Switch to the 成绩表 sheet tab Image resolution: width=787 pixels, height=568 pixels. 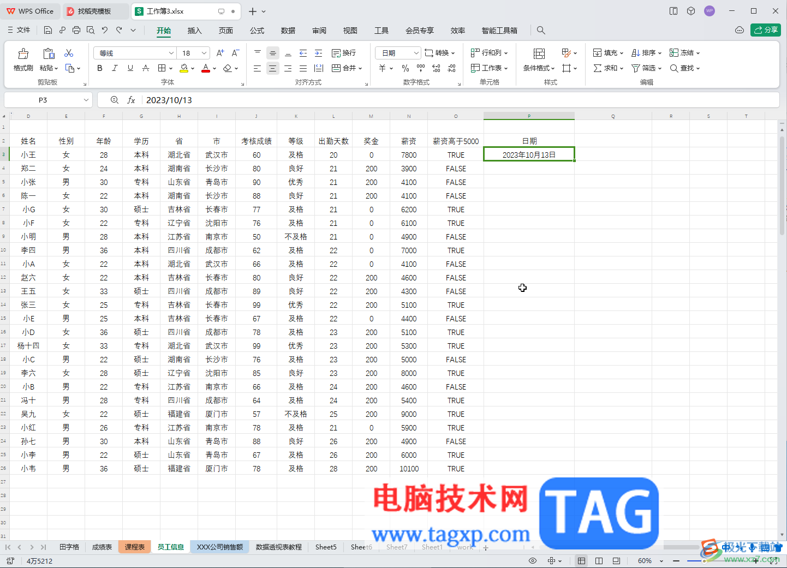pyautogui.click(x=102, y=547)
